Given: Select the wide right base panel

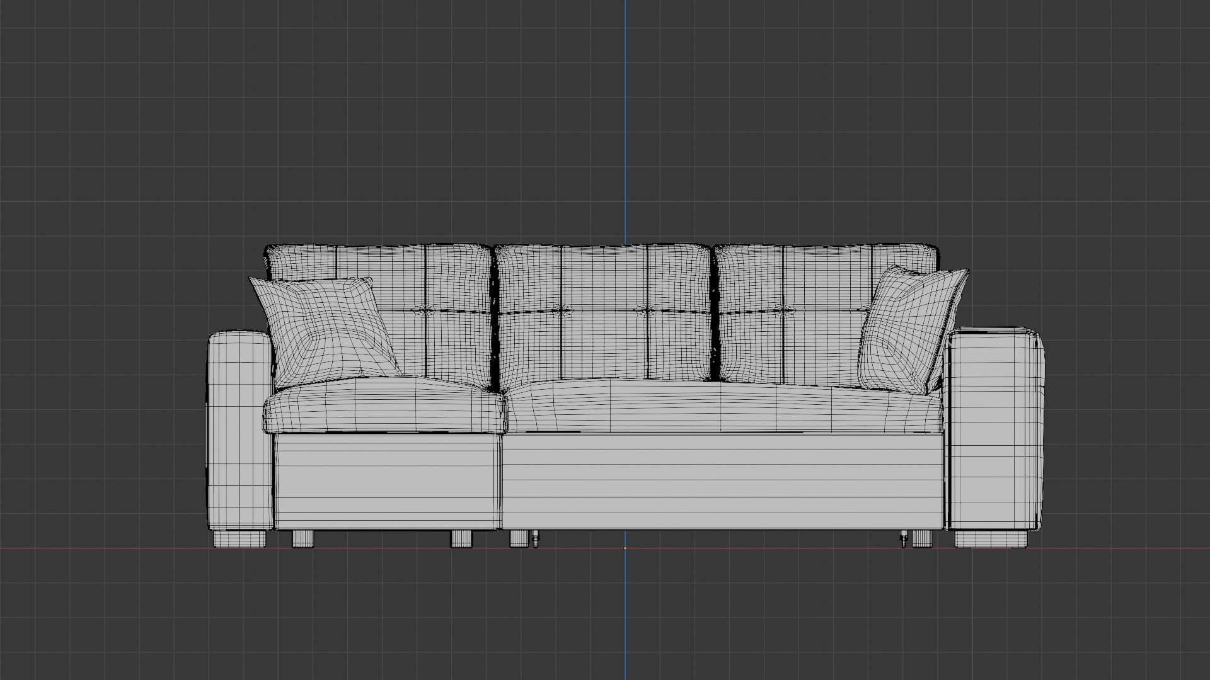Looking at the screenshot, I should (723, 481).
